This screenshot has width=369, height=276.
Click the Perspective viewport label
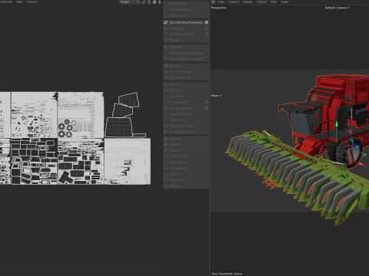tap(218, 8)
